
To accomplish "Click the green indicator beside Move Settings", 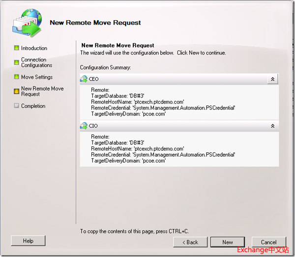I will pyautogui.click(x=16, y=77).
